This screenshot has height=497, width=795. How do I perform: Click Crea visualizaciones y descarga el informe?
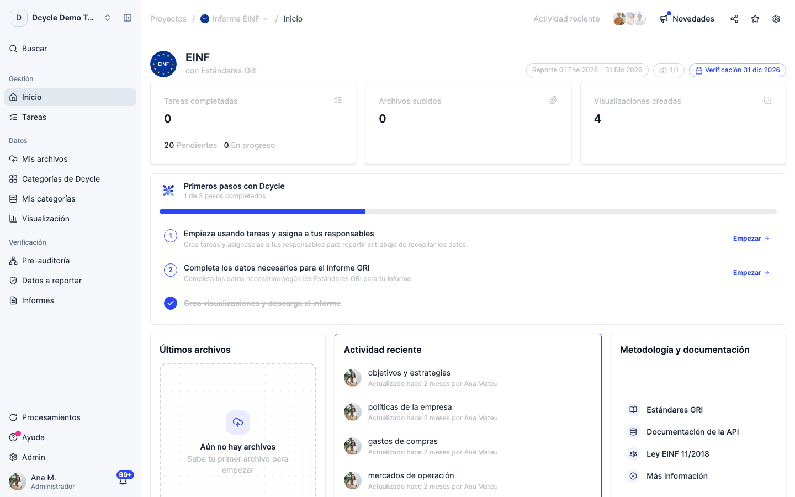coord(262,303)
